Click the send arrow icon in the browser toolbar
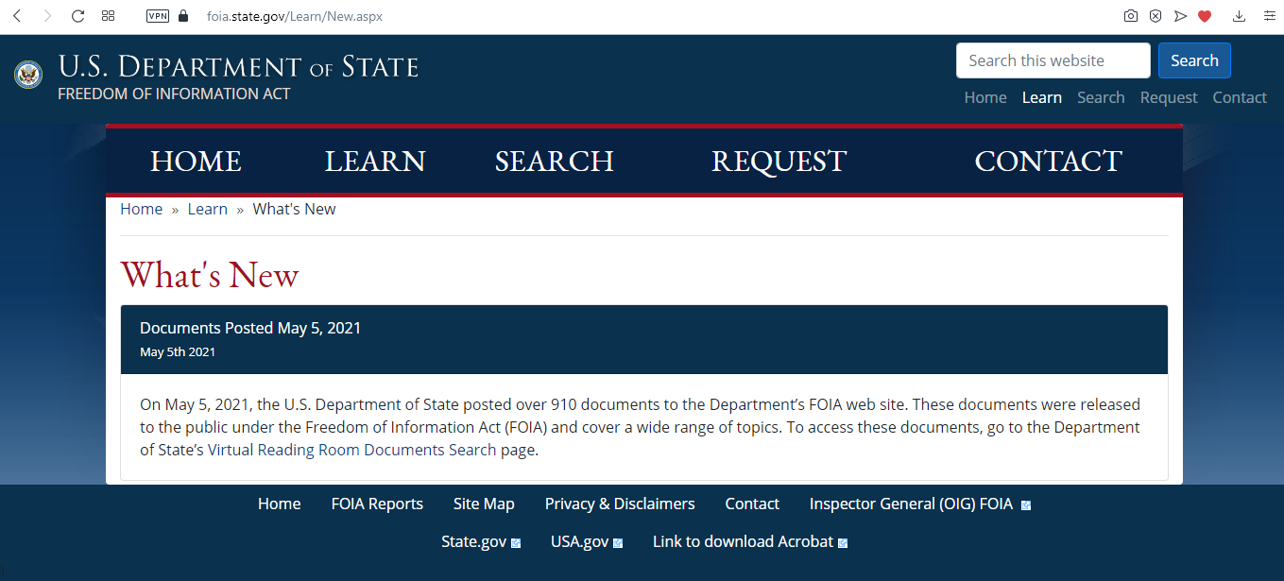1284x581 pixels. (1180, 16)
